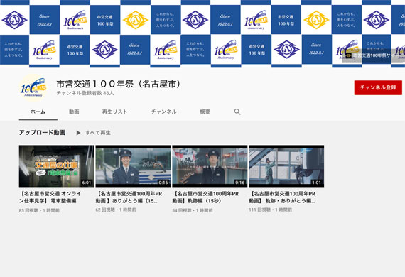
Task: Play the 軌跡編 15-second video thumbnail
Action: 210,166
